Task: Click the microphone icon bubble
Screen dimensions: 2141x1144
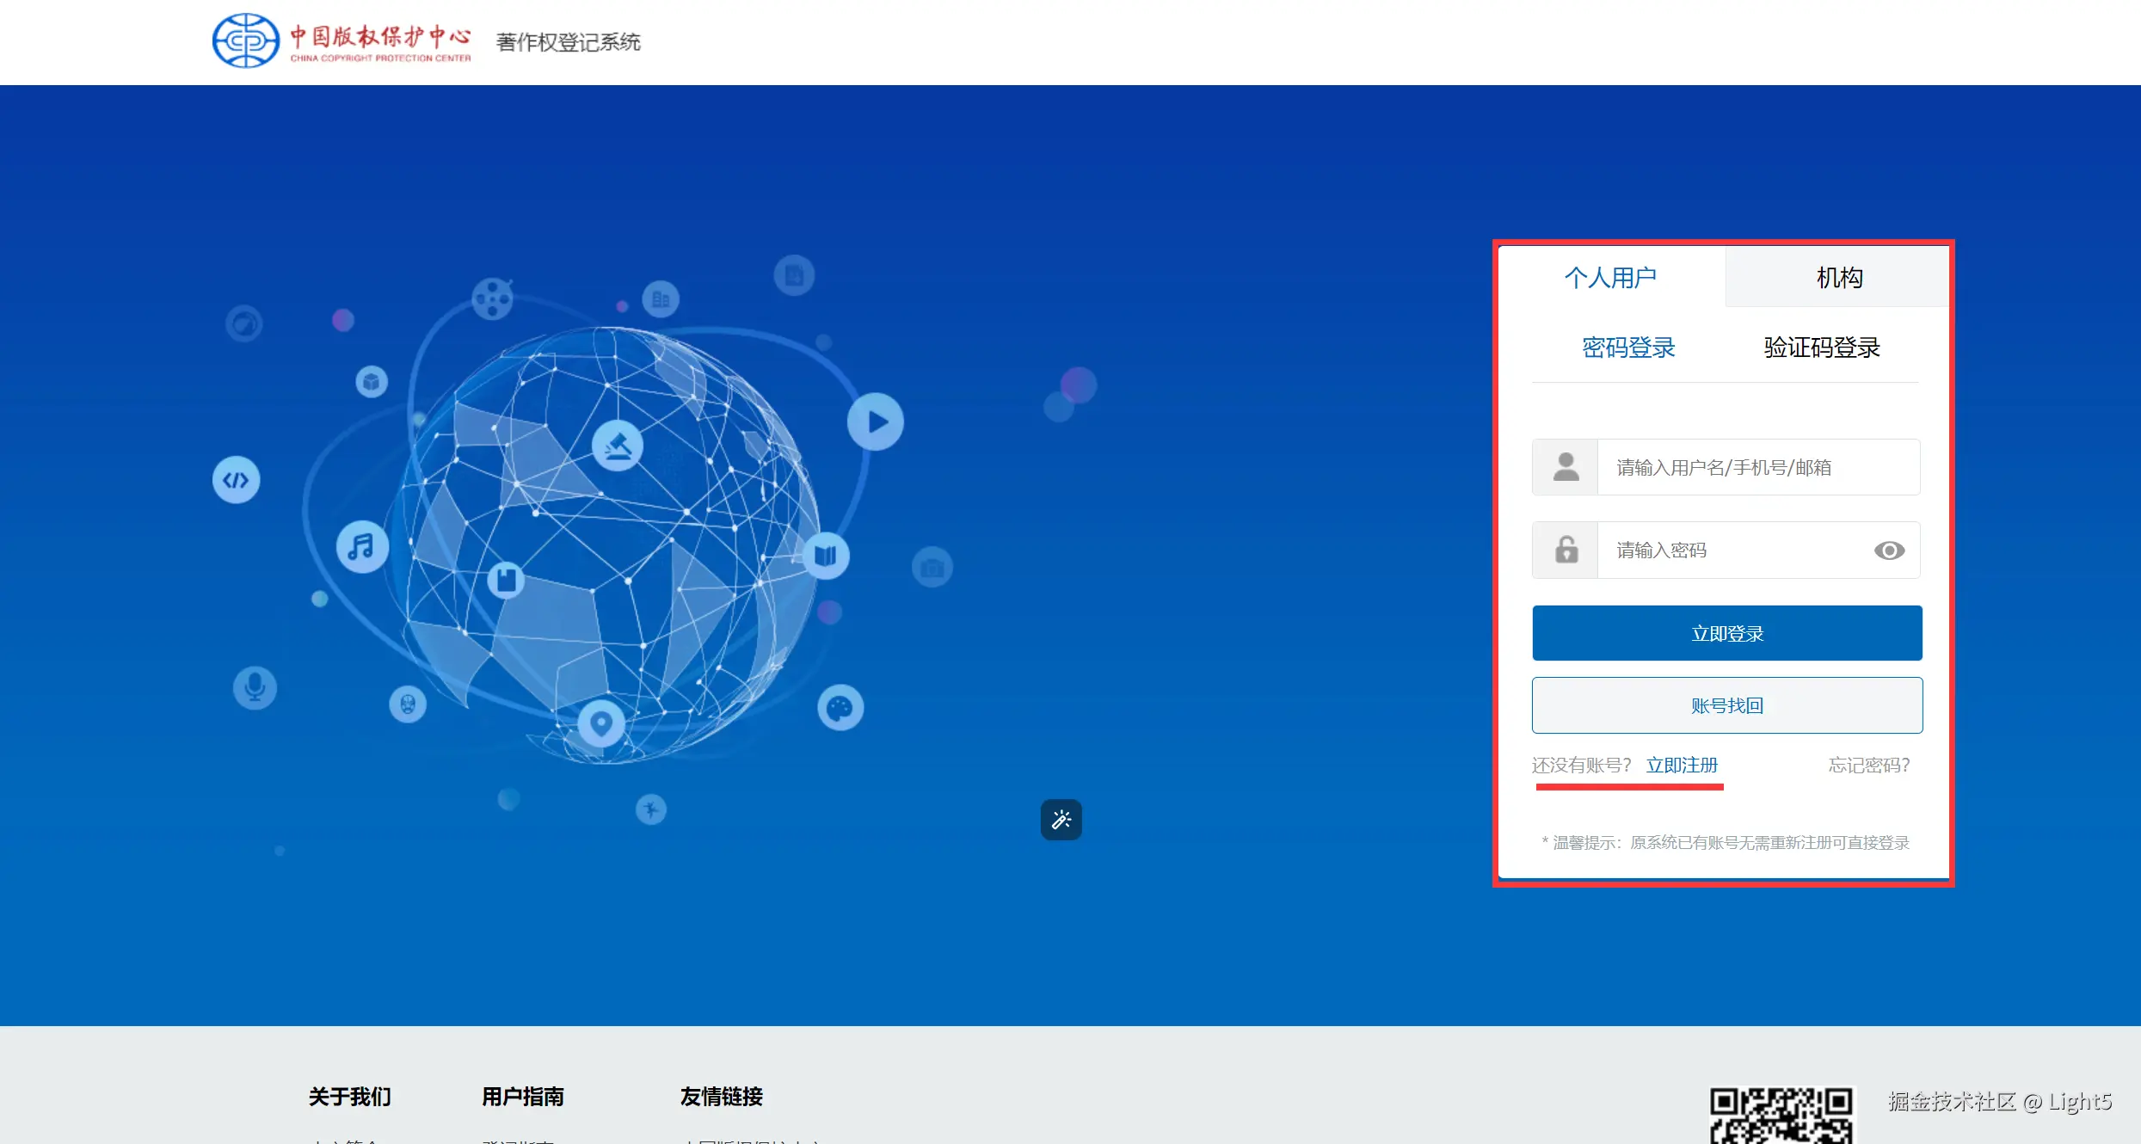Action: pos(255,687)
